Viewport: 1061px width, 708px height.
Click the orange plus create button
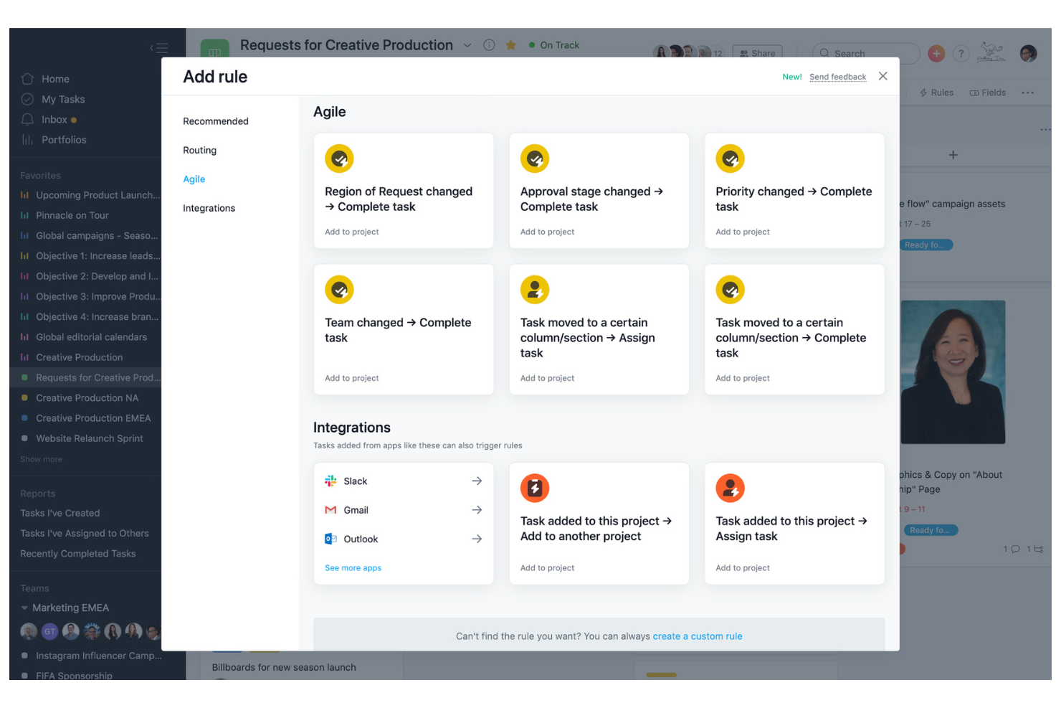(x=936, y=53)
